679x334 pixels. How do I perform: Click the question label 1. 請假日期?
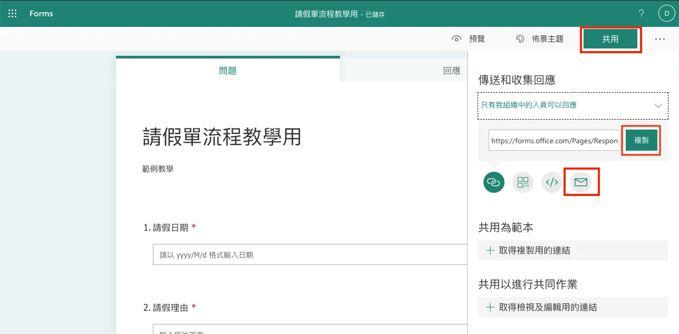tap(166, 228)
